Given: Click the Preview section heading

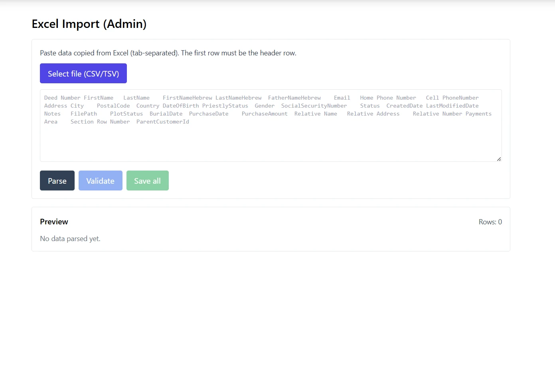Looking at the screenshot, I should pos(54,222).
